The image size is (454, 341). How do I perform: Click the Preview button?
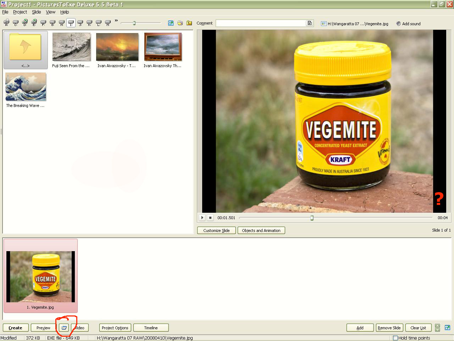pos(43,328)
